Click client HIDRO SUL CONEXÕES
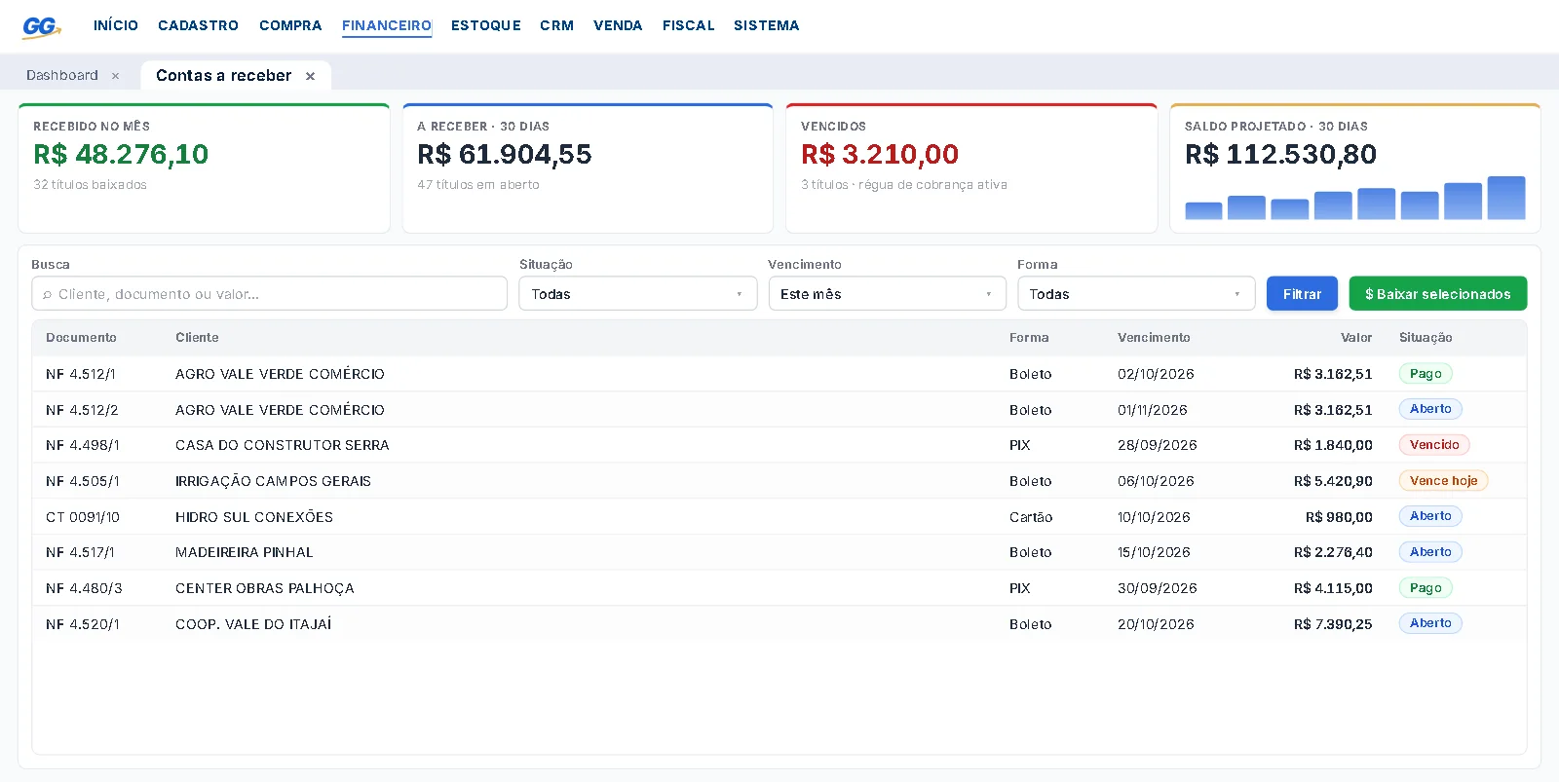Screen dimensions: 1559x782 [x=254, y=517]
